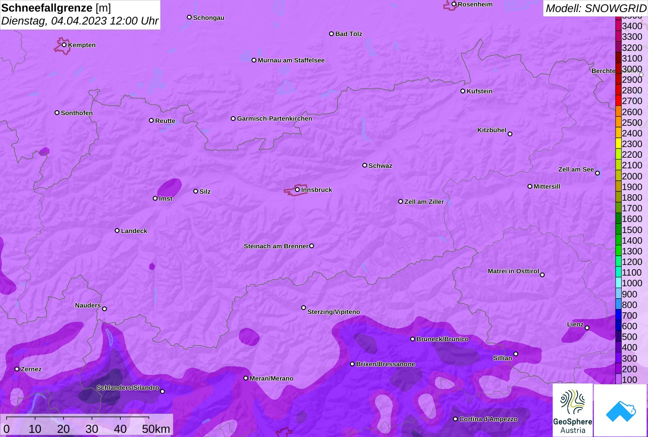Click the Brixen/Bressanone marker
Image resolution: width=648 pixels, height=437 pixels.
click(x=352, y=364)
